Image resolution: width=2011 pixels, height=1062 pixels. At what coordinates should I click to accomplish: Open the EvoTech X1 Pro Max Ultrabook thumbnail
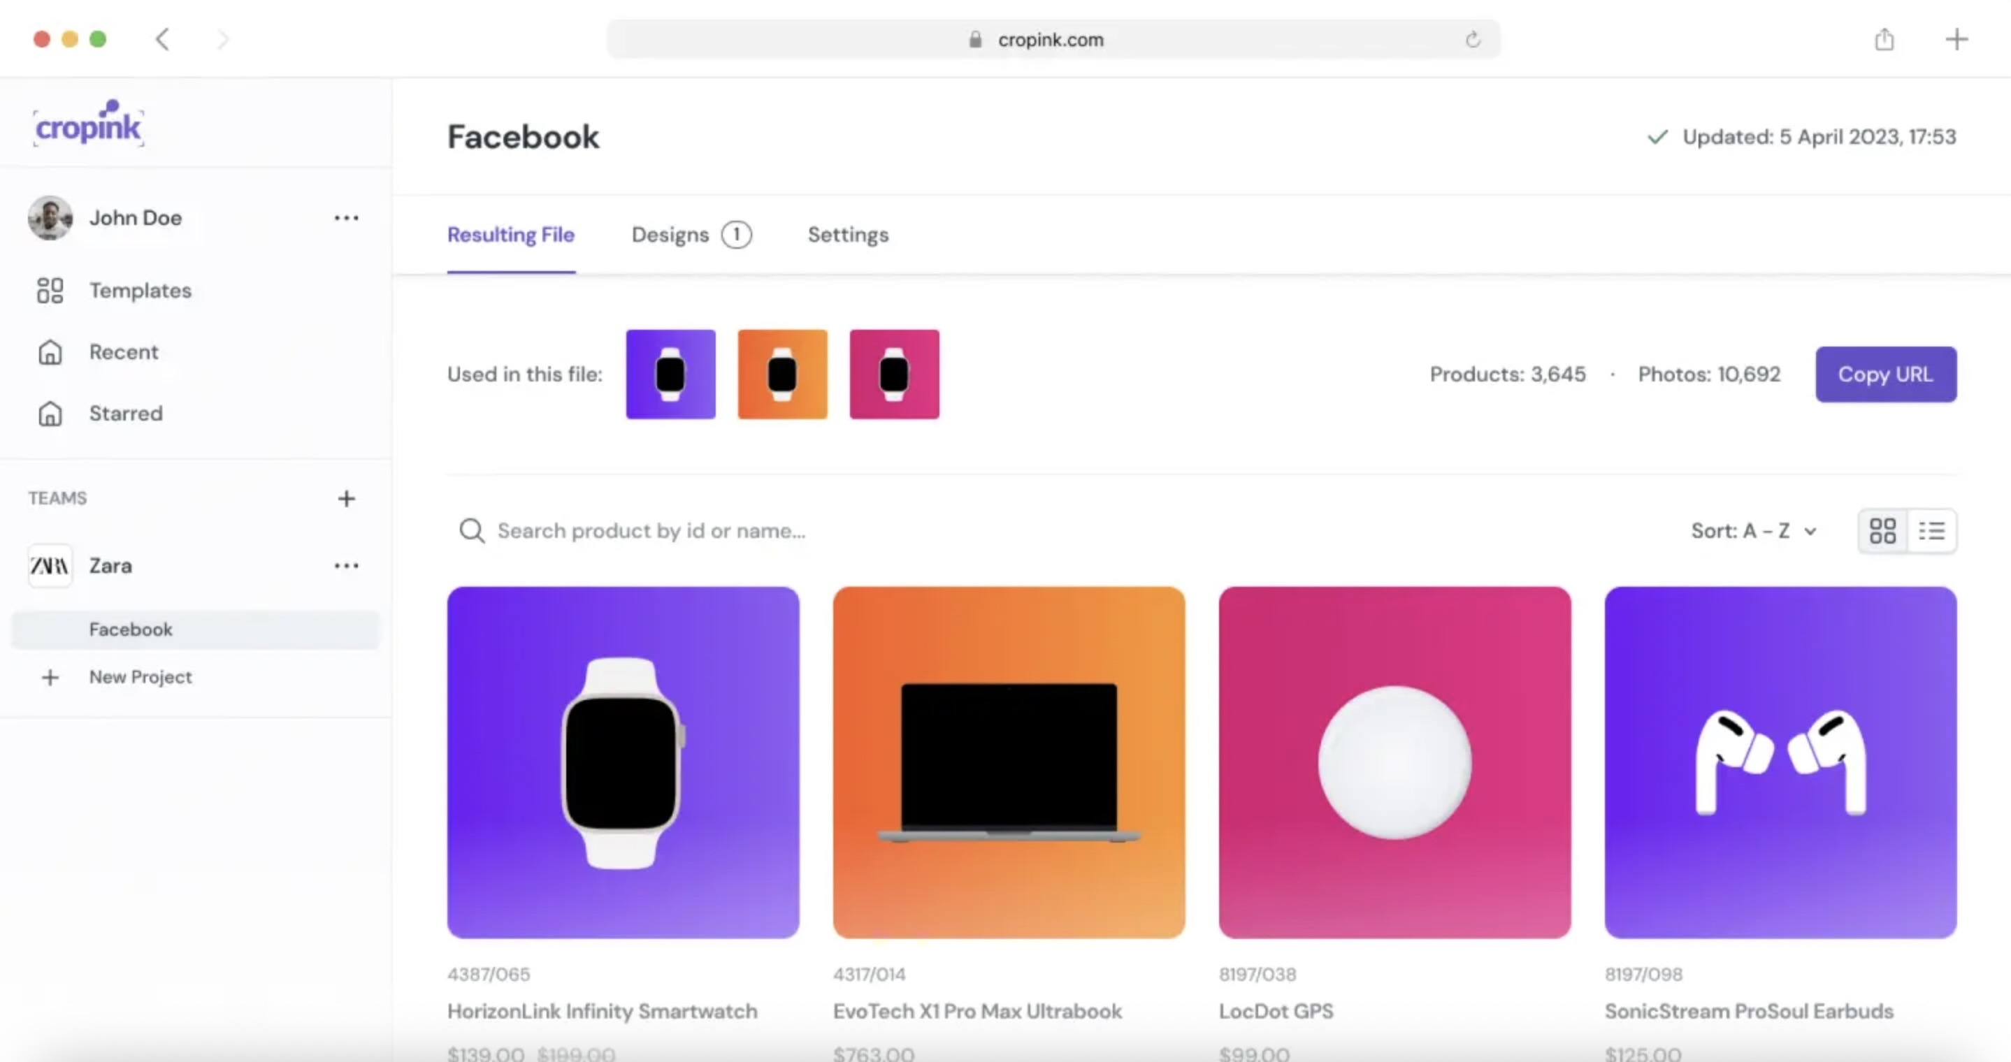pos(1009,762)
